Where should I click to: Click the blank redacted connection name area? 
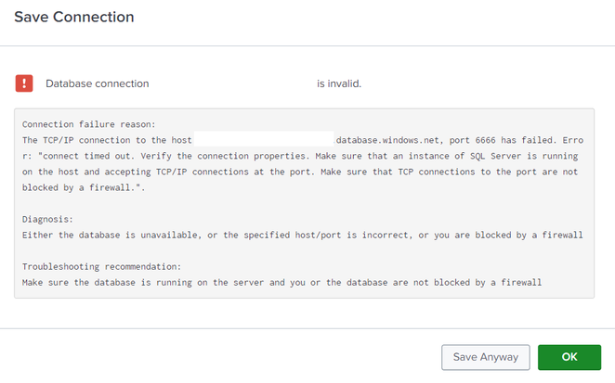point(233,83)
